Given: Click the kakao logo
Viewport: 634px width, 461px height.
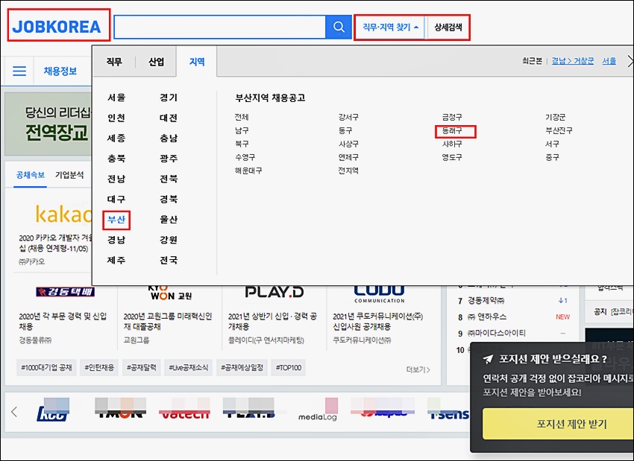Looking at the screenshot, I should [63, 214].
